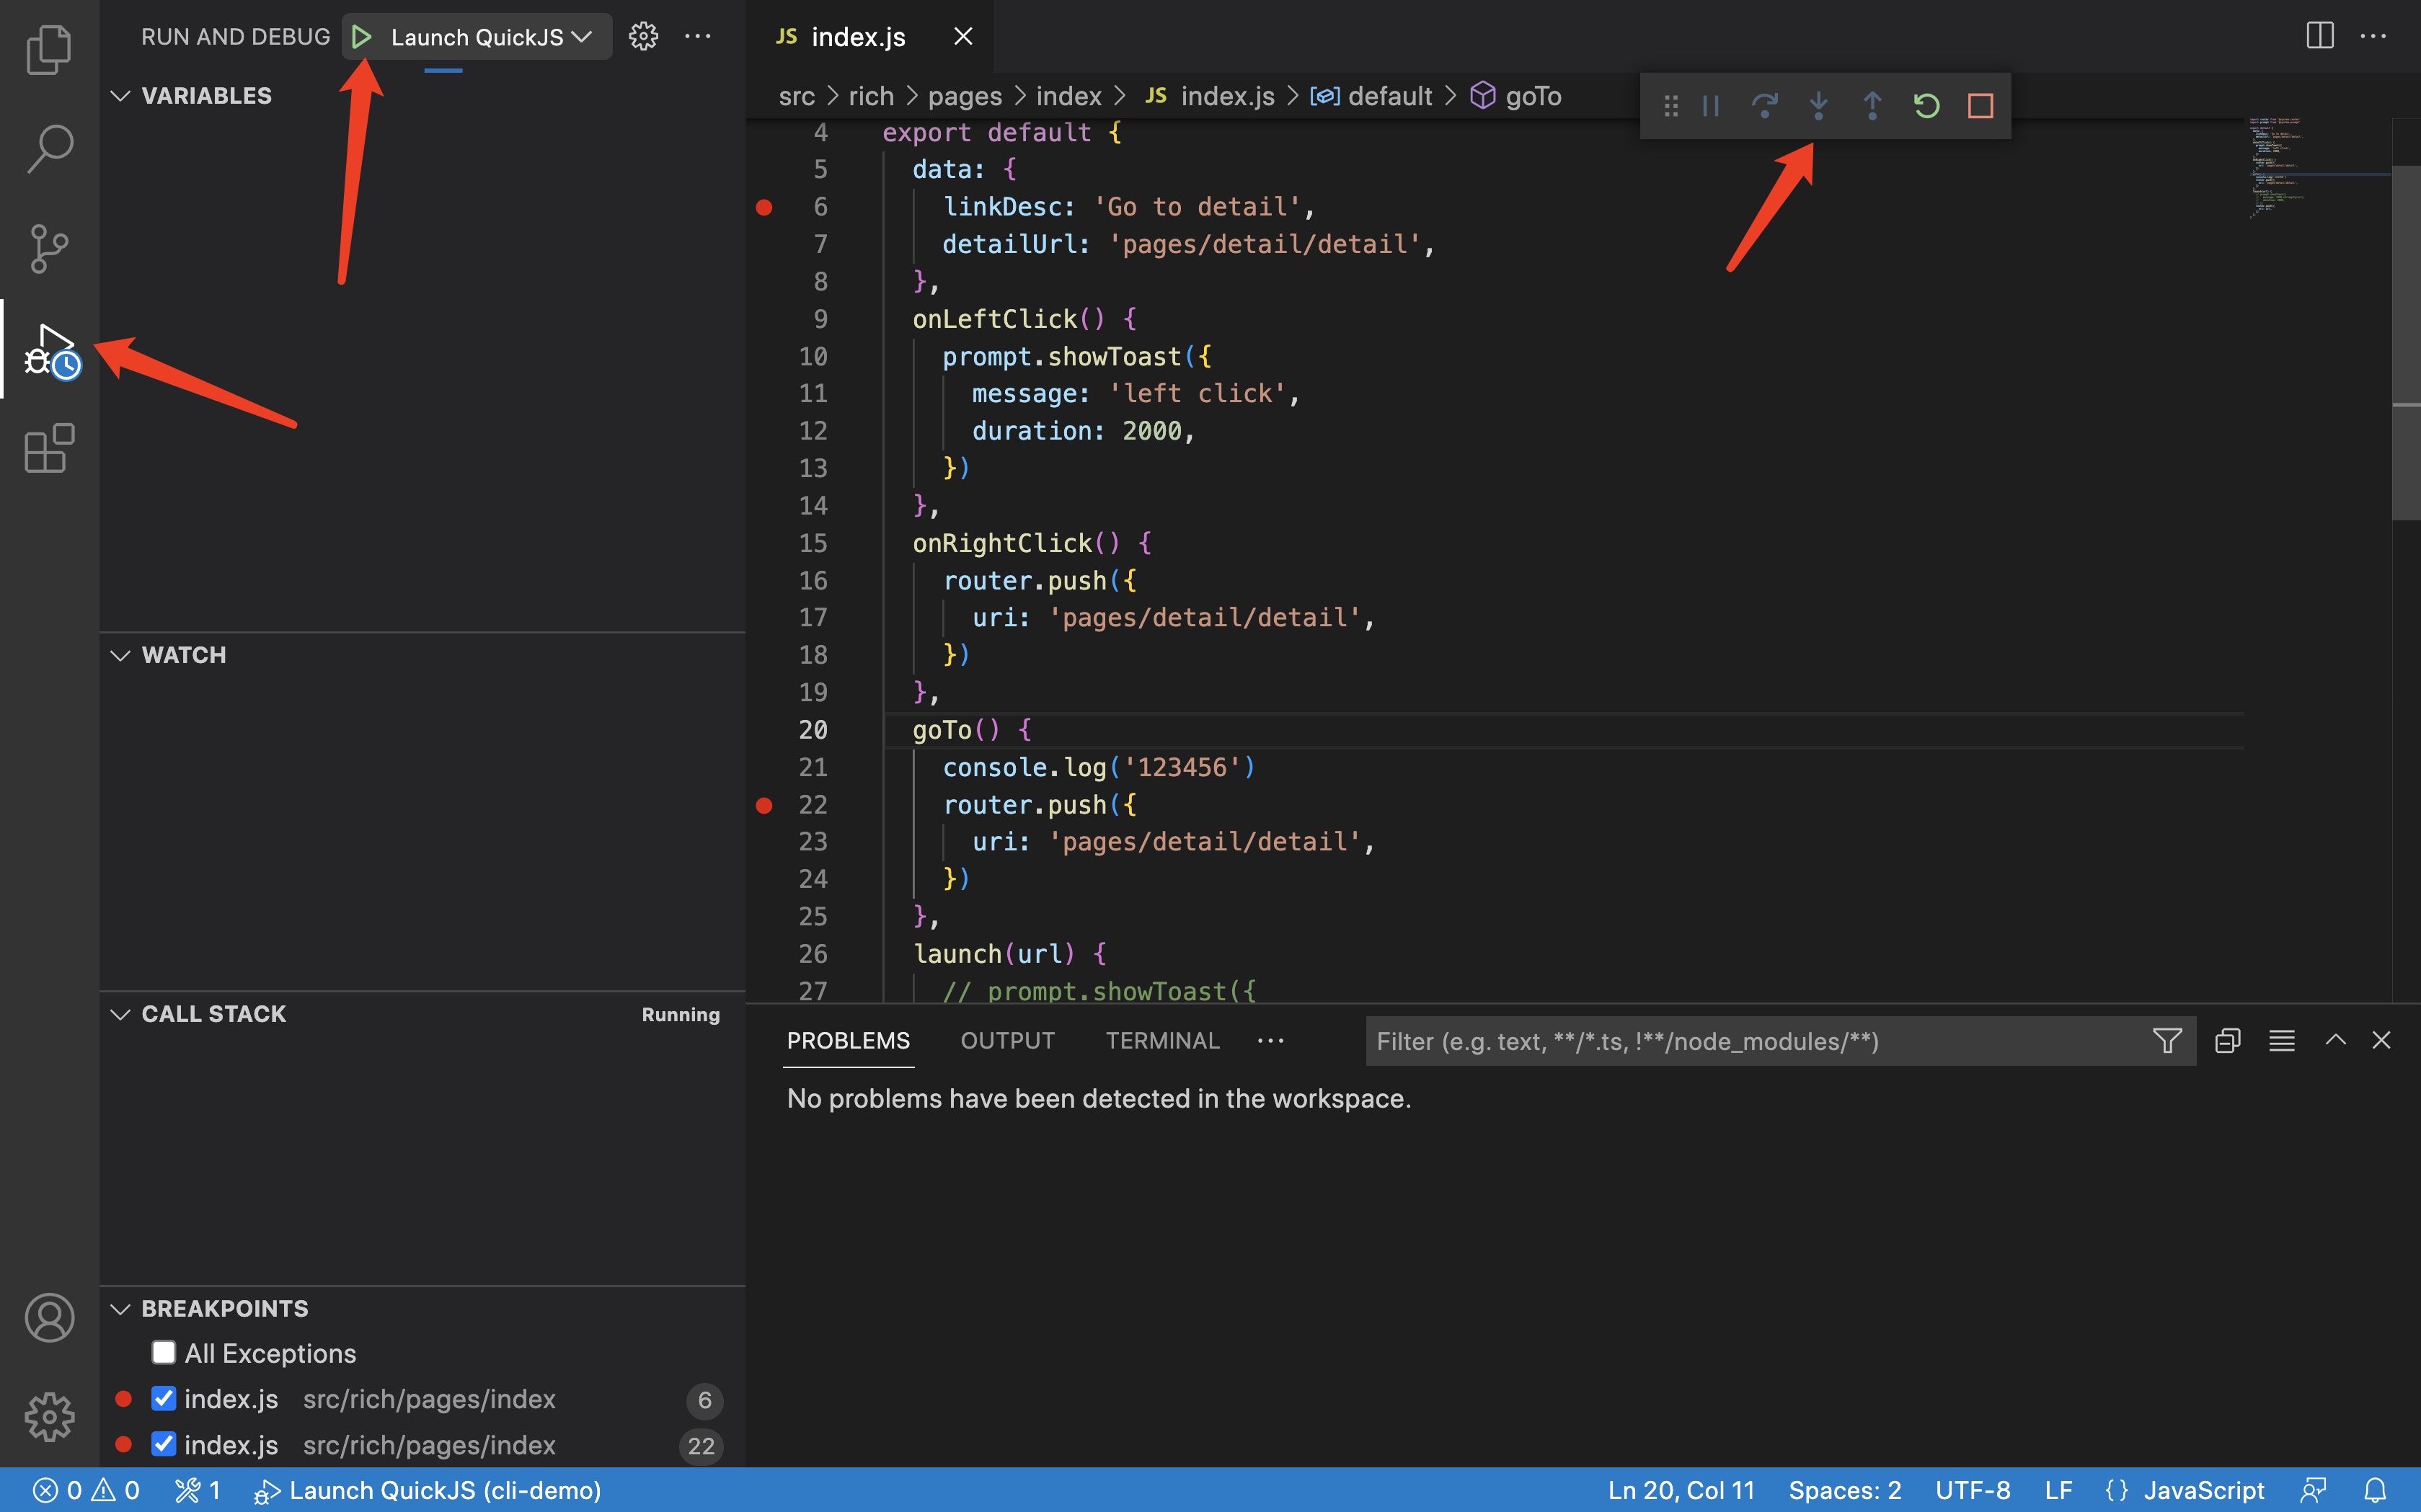Close the bottom panel
The height and width of the screenshot is (1512, 2421).
(x=2381, y=1040)
